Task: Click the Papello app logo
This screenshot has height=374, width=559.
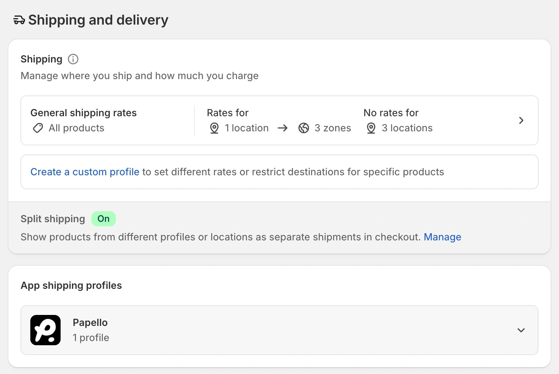Action: pos(45,330)
